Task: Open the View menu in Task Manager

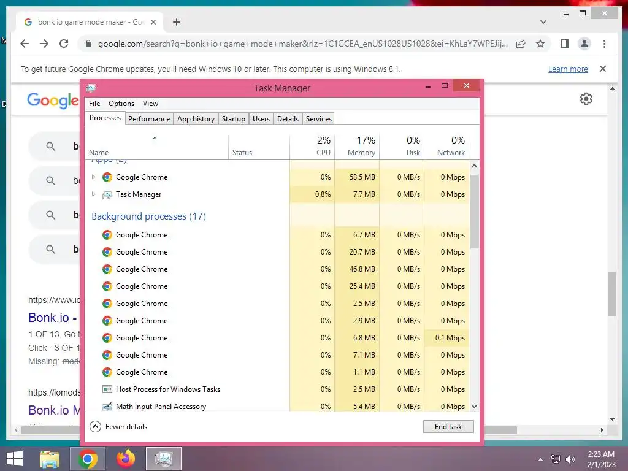Action: pyautogui.click(x=150, y=104)
